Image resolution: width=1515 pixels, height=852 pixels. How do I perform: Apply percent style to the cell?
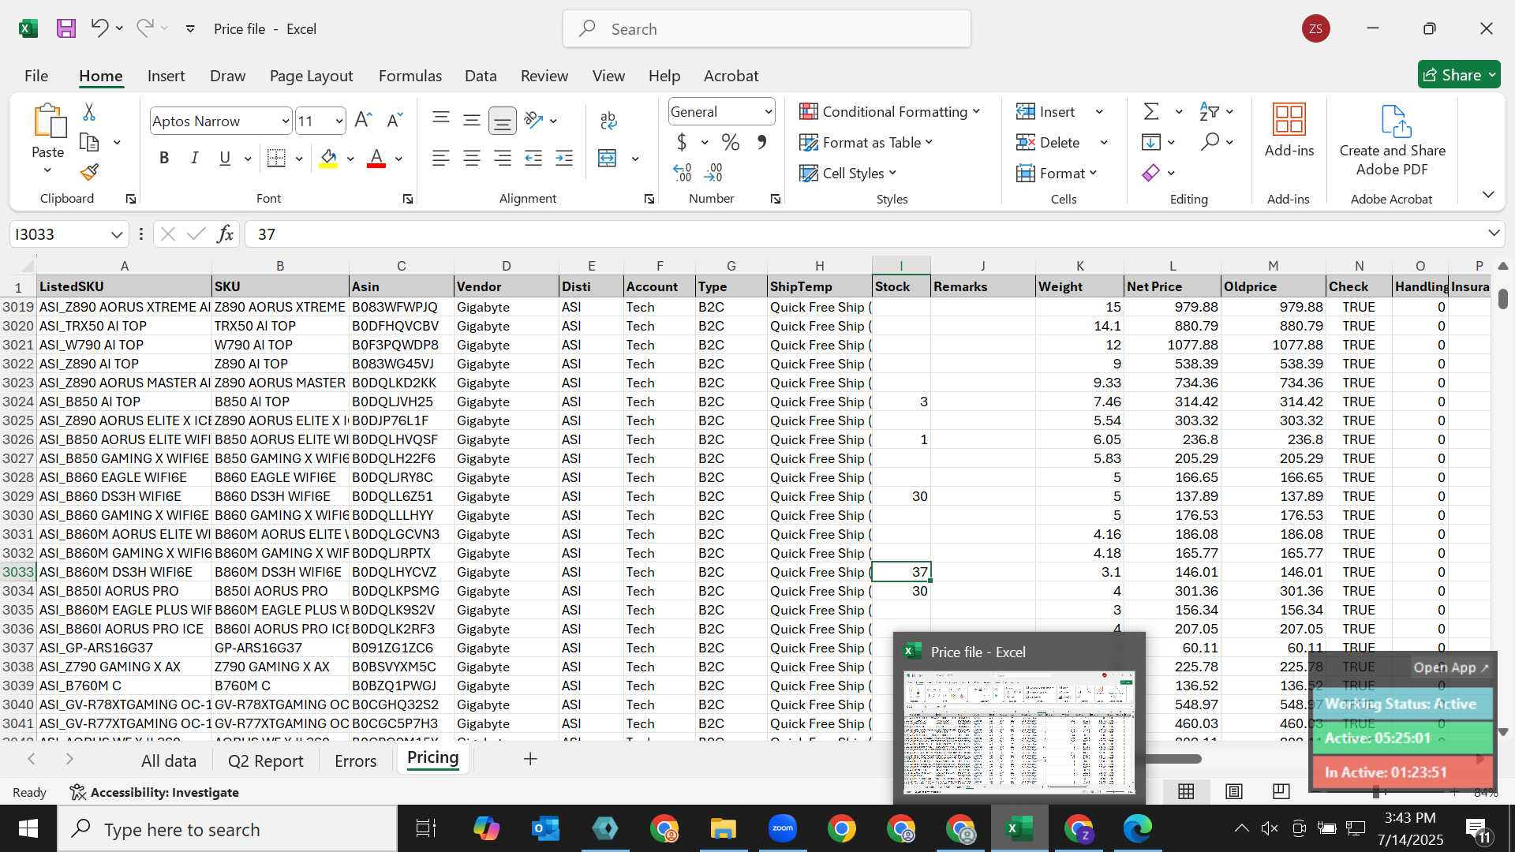tap(731, 142)
